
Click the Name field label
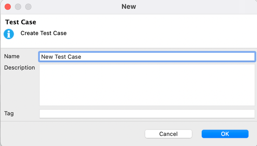12,56
